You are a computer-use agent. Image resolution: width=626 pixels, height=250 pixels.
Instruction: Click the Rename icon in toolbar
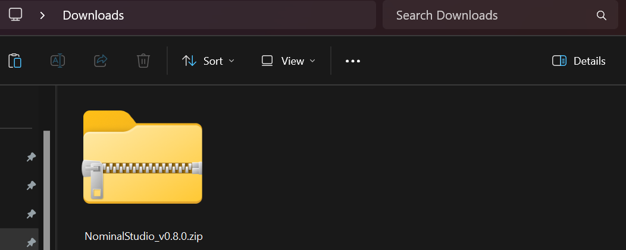tap(58, 61)
